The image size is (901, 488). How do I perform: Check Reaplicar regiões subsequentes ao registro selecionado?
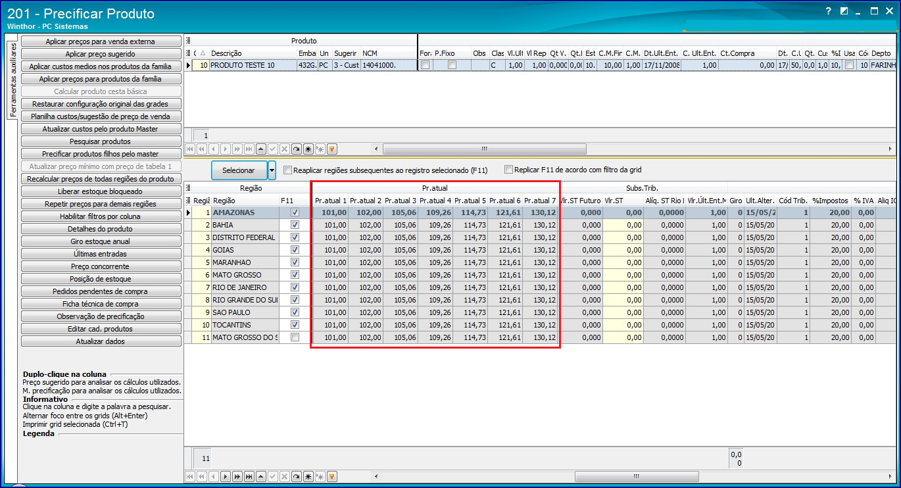coord(287,170)
